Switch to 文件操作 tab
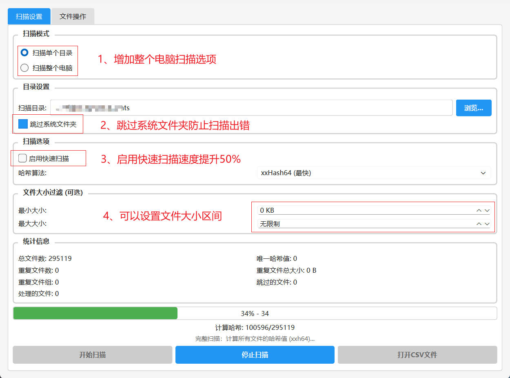 73,16
